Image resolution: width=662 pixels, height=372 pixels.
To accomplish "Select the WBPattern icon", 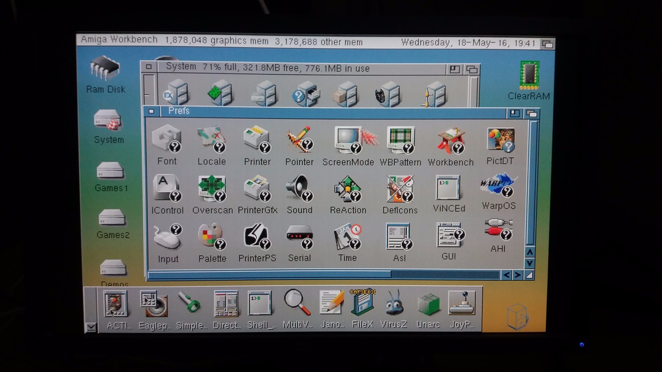I will 401,139.
